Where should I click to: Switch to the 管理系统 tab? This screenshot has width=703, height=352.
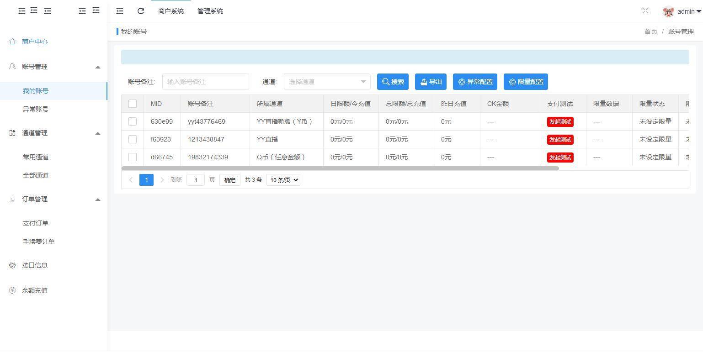click(x=210, y=11)
